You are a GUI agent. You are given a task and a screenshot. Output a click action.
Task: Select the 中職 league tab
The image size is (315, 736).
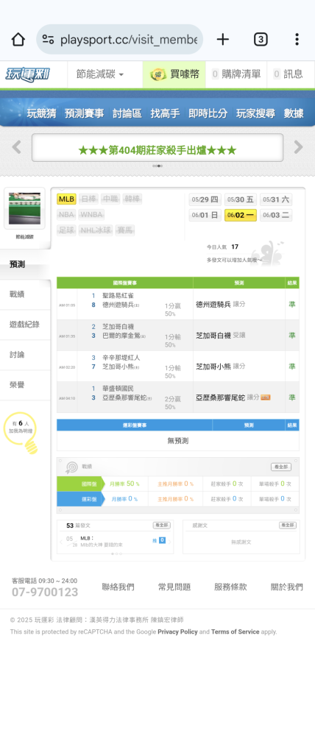111,199
